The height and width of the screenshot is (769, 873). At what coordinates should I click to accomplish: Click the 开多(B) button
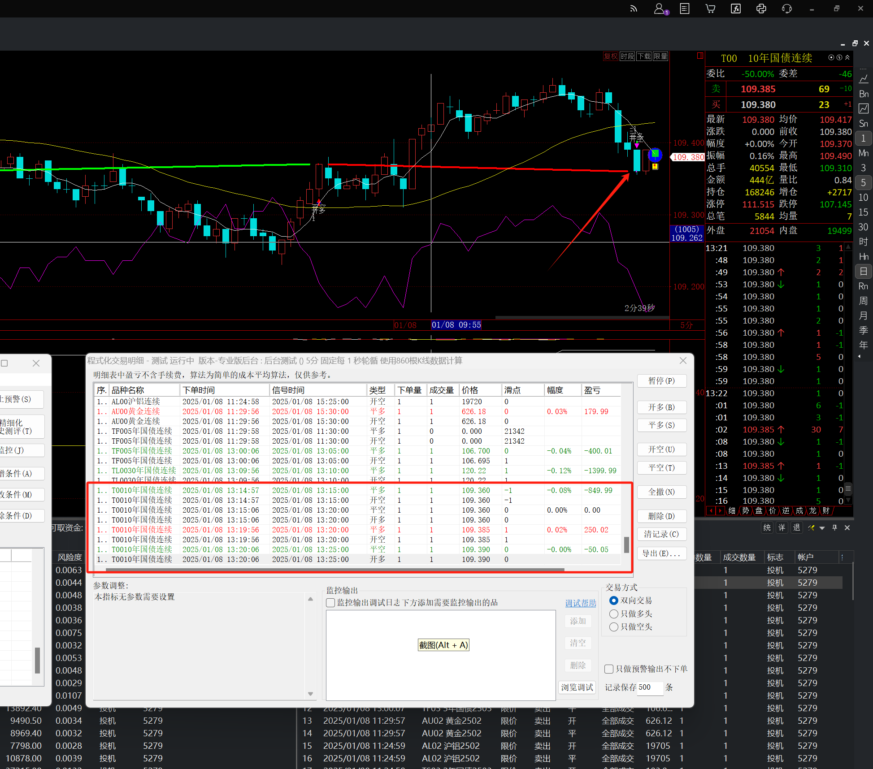point(662,407)
